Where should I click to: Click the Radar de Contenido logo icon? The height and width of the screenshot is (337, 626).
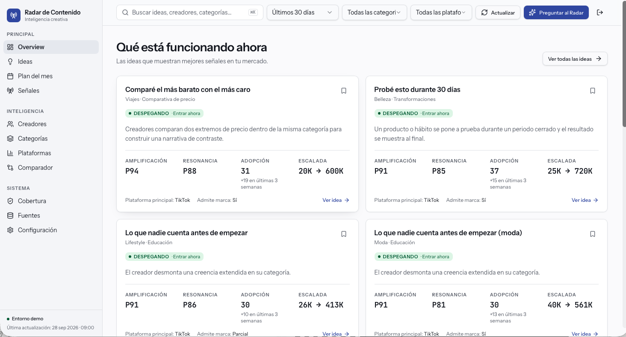[x=14, y=15]
